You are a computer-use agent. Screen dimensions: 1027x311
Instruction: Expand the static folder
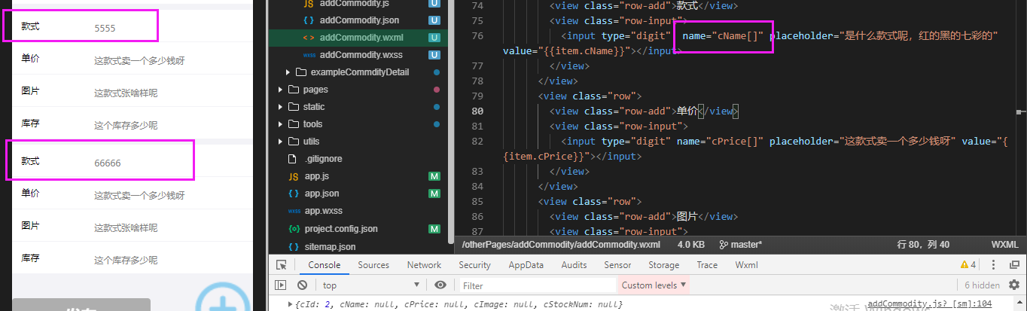pos(281,107)
